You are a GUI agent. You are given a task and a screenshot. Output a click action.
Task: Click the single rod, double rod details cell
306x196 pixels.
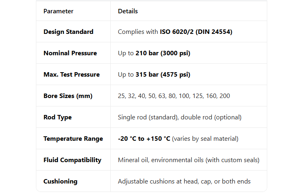180,117
